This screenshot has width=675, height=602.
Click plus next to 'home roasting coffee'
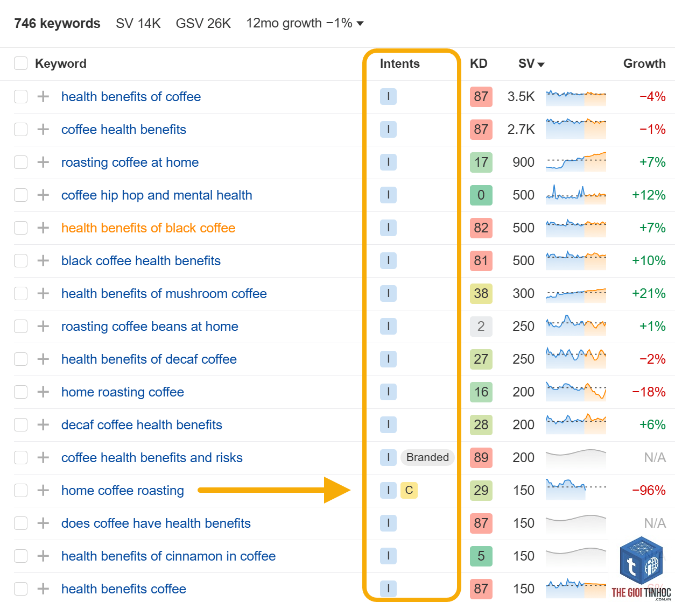tap(43, 392)
